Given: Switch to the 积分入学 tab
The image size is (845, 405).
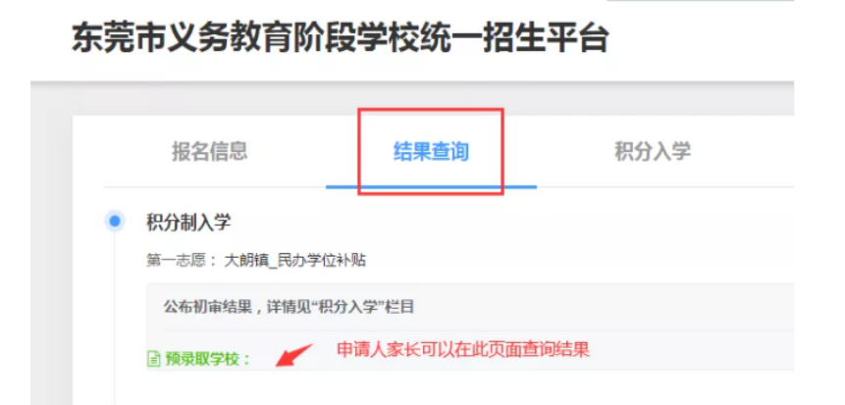Looking at the screenshot, I should 653,151.
